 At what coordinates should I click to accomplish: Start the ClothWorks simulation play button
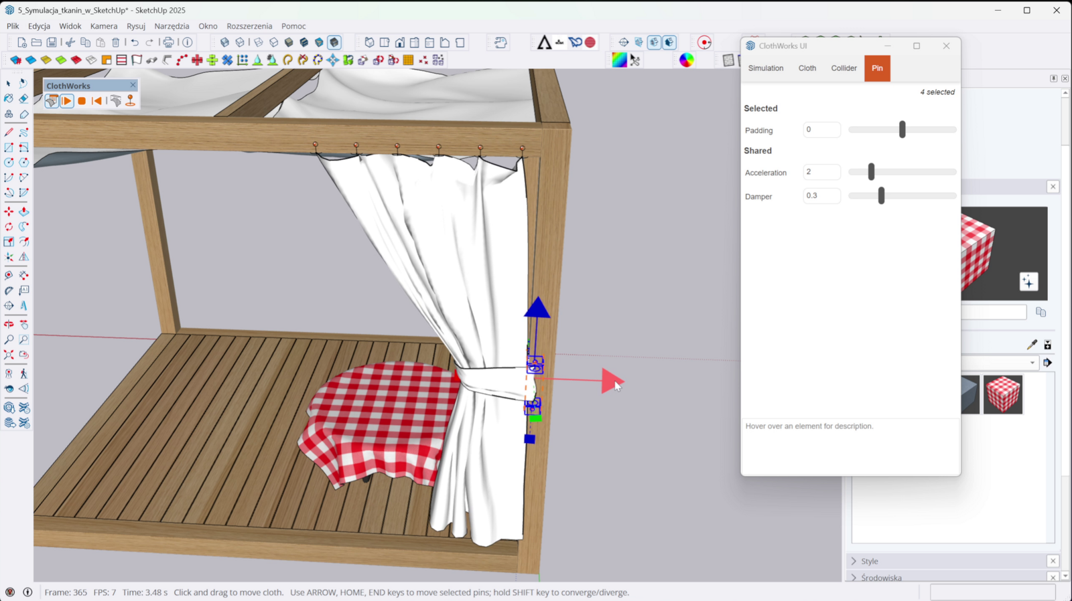(66, 101)
